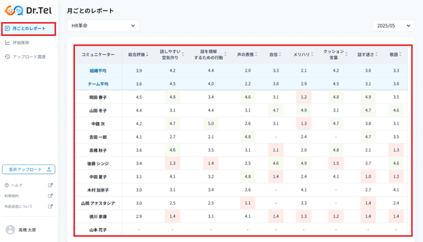Open 月ごとのレポート in sidebar
This screenshot has height=242, width=423.
click(28, 28)
